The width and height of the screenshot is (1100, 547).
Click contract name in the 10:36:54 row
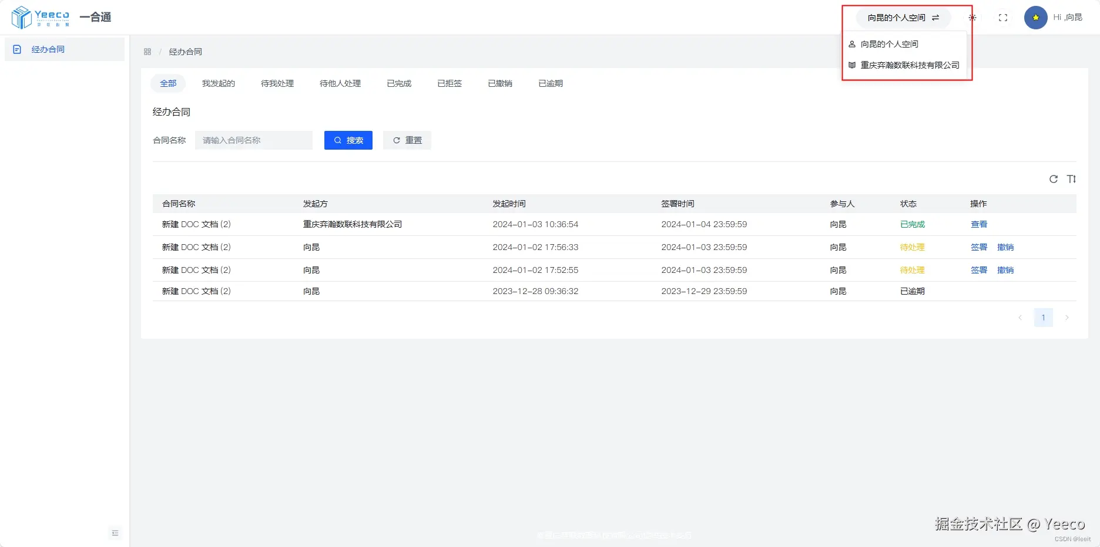(x=196, y=224)
